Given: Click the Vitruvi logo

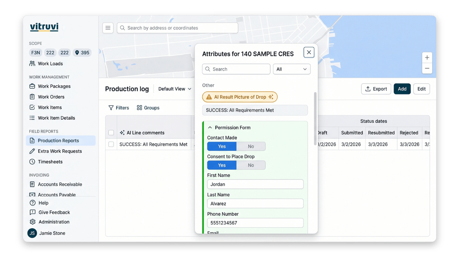Looking at the screenshot, I should click(44, 27).
